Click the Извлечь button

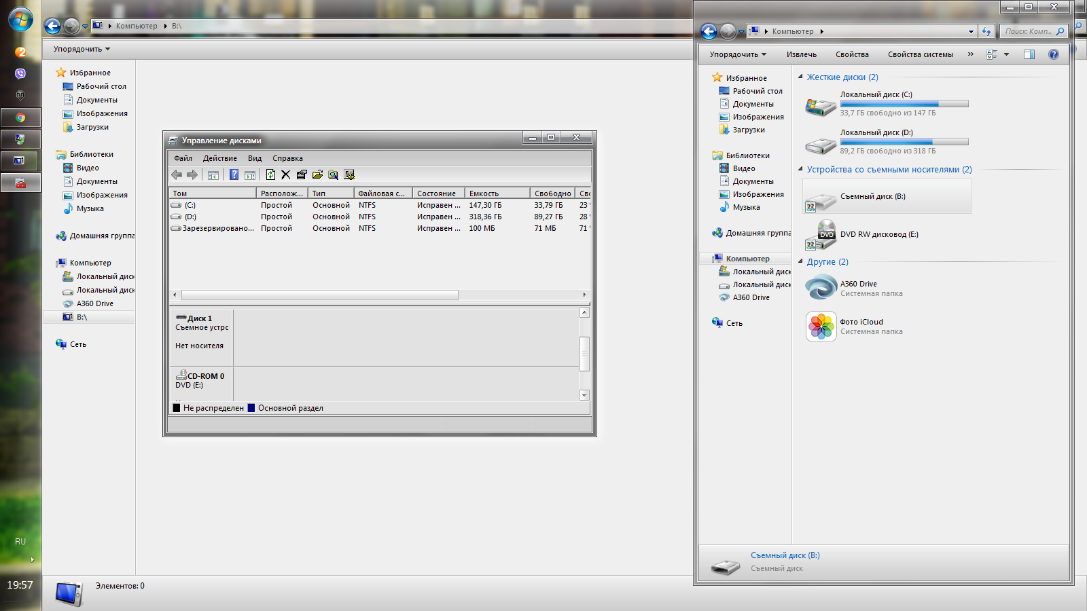(x=801, y=54)
